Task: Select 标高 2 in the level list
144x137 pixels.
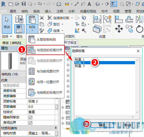Action: pyautogui.click(x=105, y=63)
